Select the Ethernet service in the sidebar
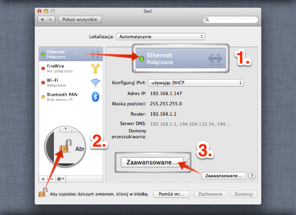 [71, 54]
